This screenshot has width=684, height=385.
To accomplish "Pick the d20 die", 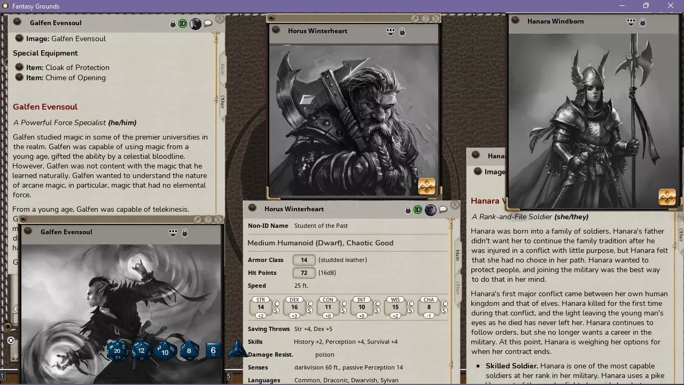I will point(118,351).
